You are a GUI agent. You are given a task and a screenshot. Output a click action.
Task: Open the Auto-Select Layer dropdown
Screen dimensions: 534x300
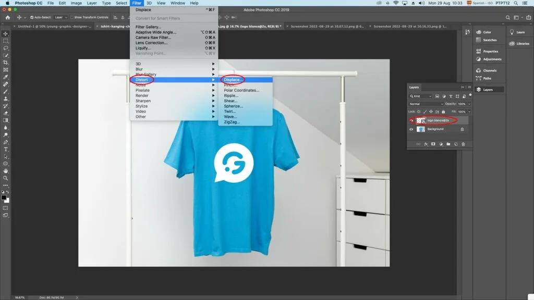click(60, 17)
